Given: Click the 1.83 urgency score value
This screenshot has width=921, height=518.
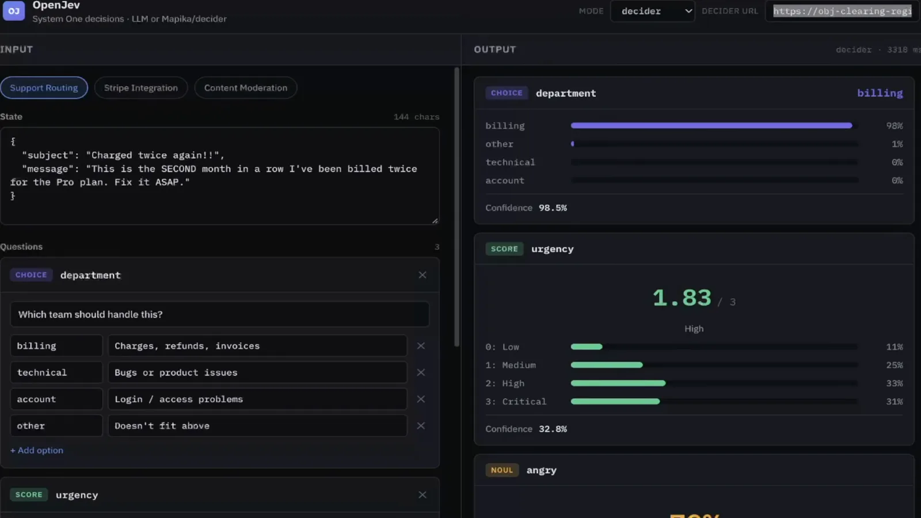Looking at the screenshot, I should click(x=682, y=298).
